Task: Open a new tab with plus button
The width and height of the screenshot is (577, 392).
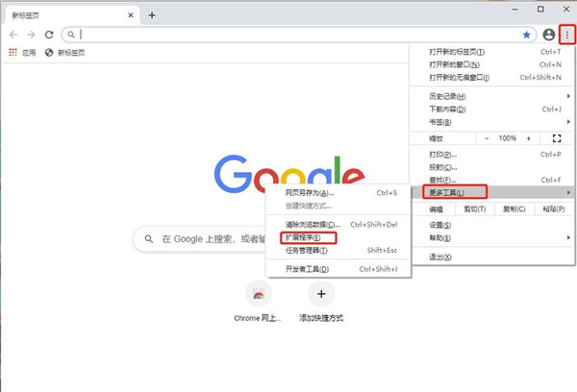Action: pos(152,15)
